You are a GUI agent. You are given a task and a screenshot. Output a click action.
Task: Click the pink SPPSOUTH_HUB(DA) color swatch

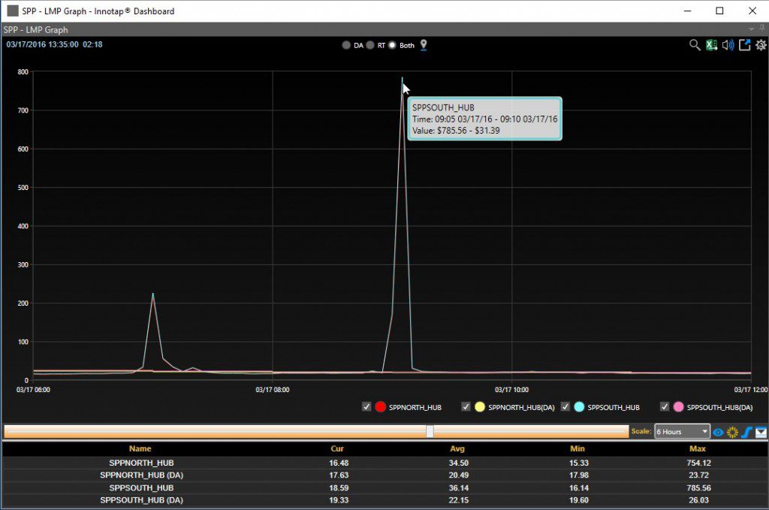[678, 406]
